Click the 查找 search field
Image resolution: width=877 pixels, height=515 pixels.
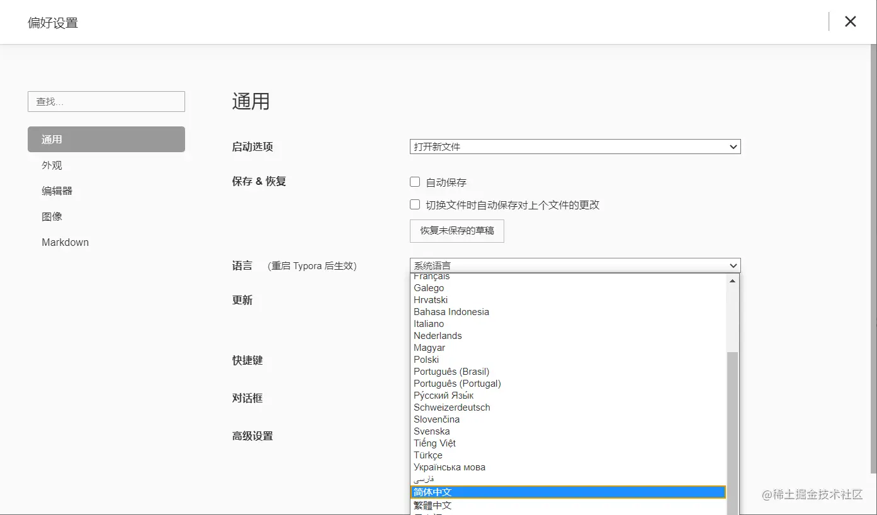[x=106, y=101]
